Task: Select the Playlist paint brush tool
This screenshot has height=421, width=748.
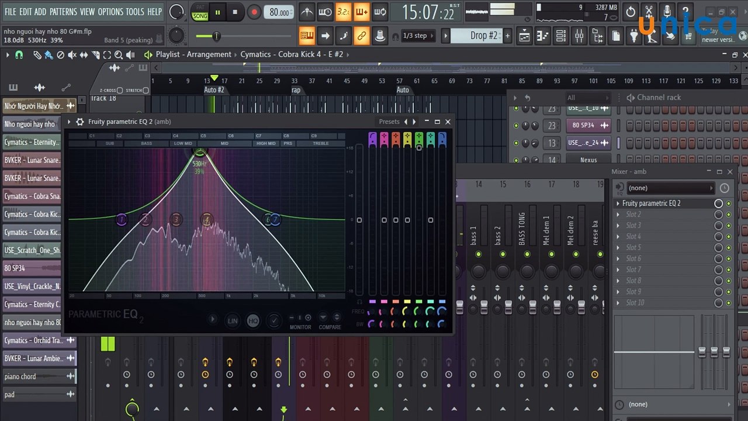Action: [x=49, y=55]
